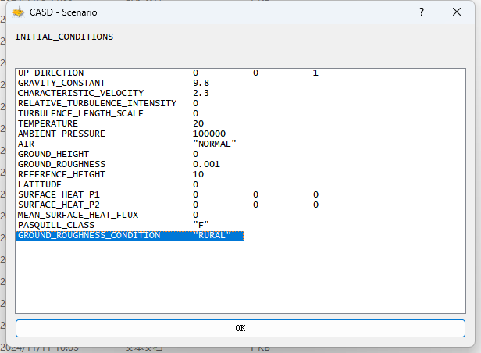Select the TURBULENCE_LENGTH_SCALE row
This screenshot has height=353, width=481.
click(80, 113)
